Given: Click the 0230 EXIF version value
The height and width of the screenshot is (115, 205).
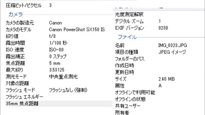Looking at the screenshot, I should coord(163,28).
